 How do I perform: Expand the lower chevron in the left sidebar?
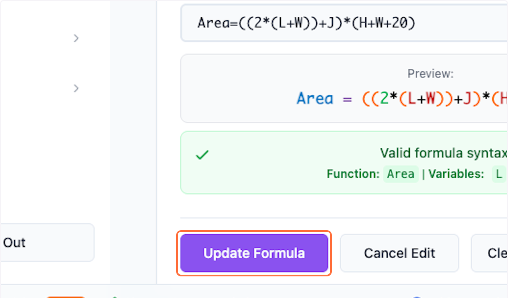pyautogui.click(x=76, y=88)
